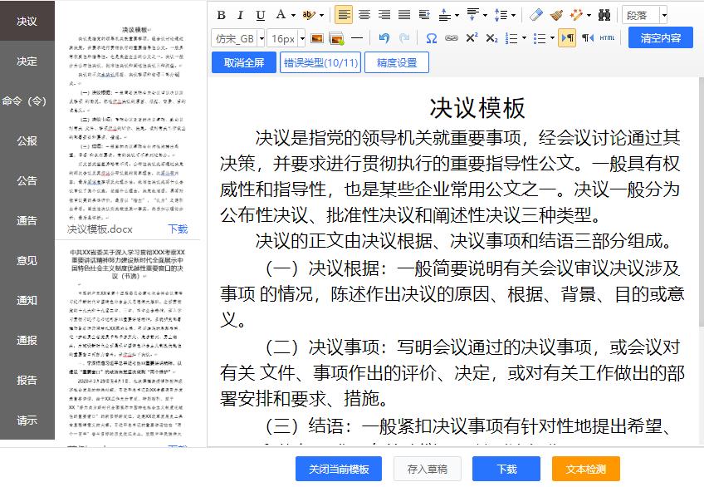Open find and replace binoculars icon
Screen dimensions: 704x487
point(604,15)
